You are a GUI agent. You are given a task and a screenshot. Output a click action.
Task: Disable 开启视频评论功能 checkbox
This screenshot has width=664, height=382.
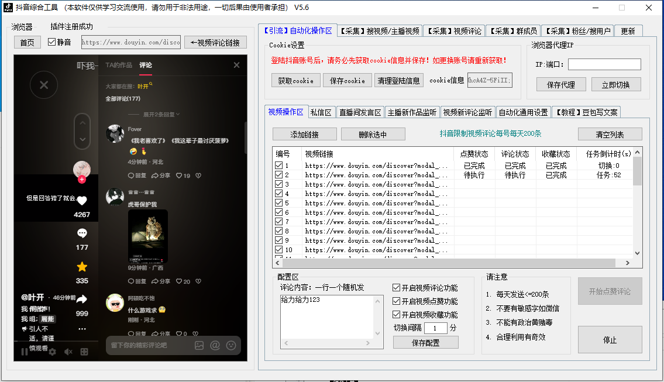[x=397, y=288]
